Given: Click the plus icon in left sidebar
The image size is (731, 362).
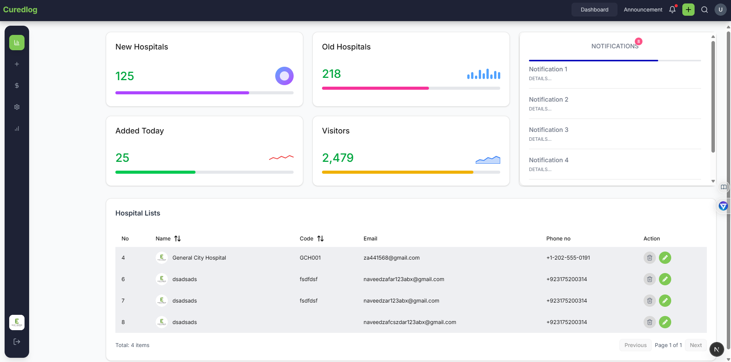Looking at the screenshot, I should (x=17, y=64).
